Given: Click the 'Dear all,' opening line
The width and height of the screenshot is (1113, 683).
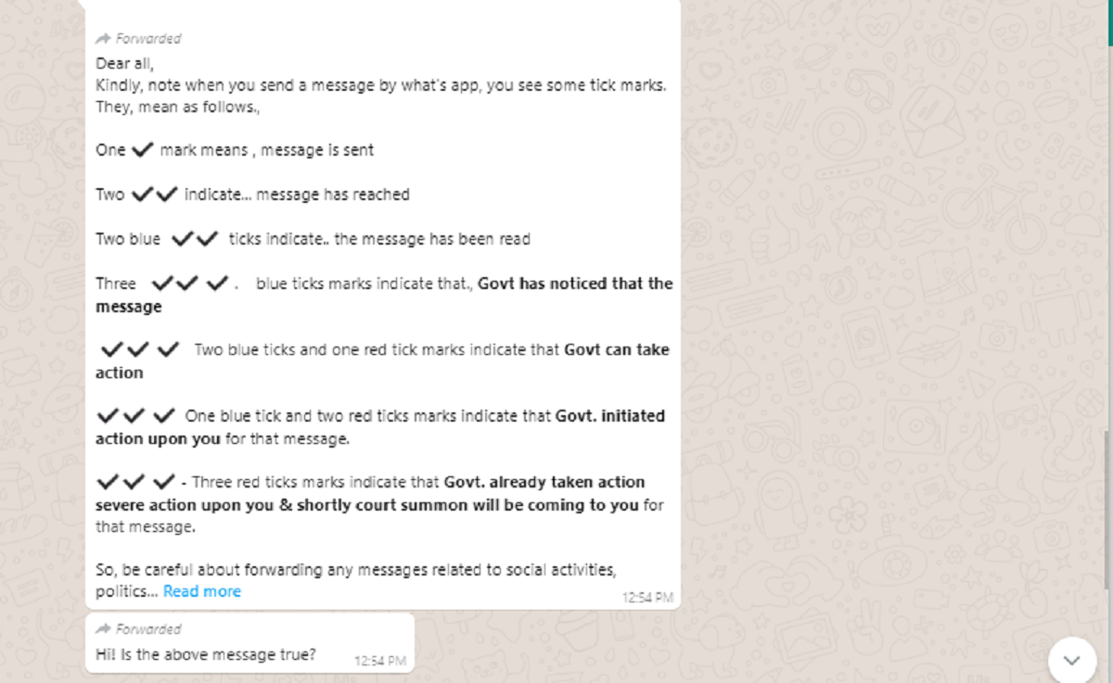Looking at the screenshot, I should [125, 64].
